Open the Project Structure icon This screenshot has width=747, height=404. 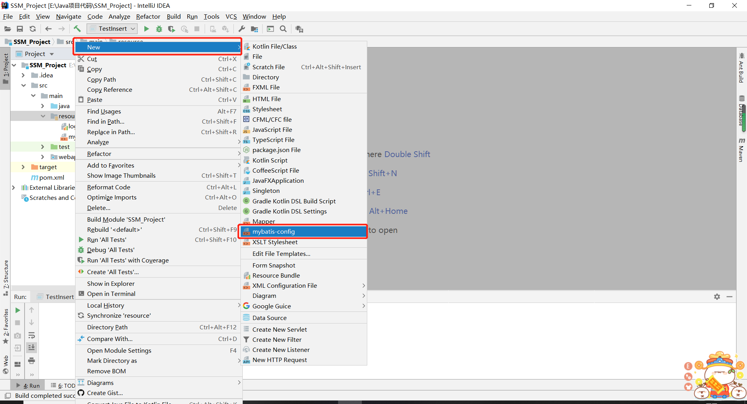pyautogui.click(x=254, y=29)
